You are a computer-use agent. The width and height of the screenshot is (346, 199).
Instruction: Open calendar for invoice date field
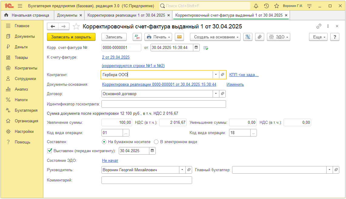(196, 47)
